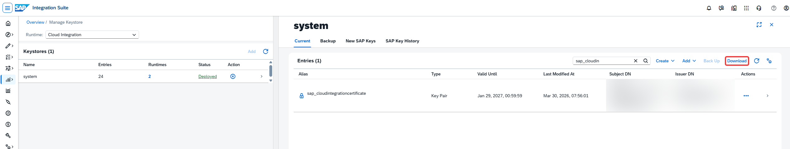790x149 pixels.
Task: Enter full screen mode for system panel
Action: (759, 25)
